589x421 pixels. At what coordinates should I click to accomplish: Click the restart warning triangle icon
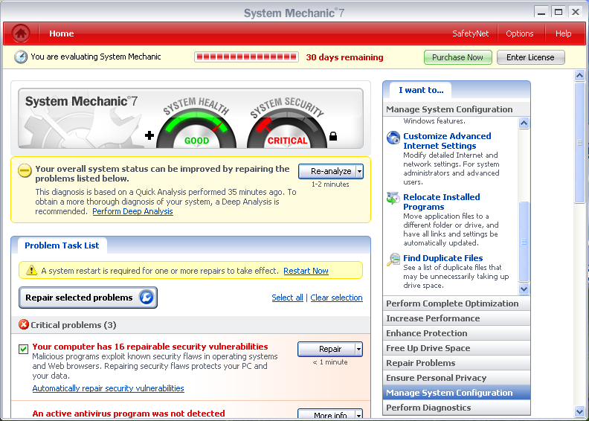pyautogui.click(x=31, y=270)
